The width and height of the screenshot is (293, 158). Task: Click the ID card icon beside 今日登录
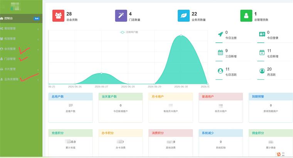click(x=262, y=34)
